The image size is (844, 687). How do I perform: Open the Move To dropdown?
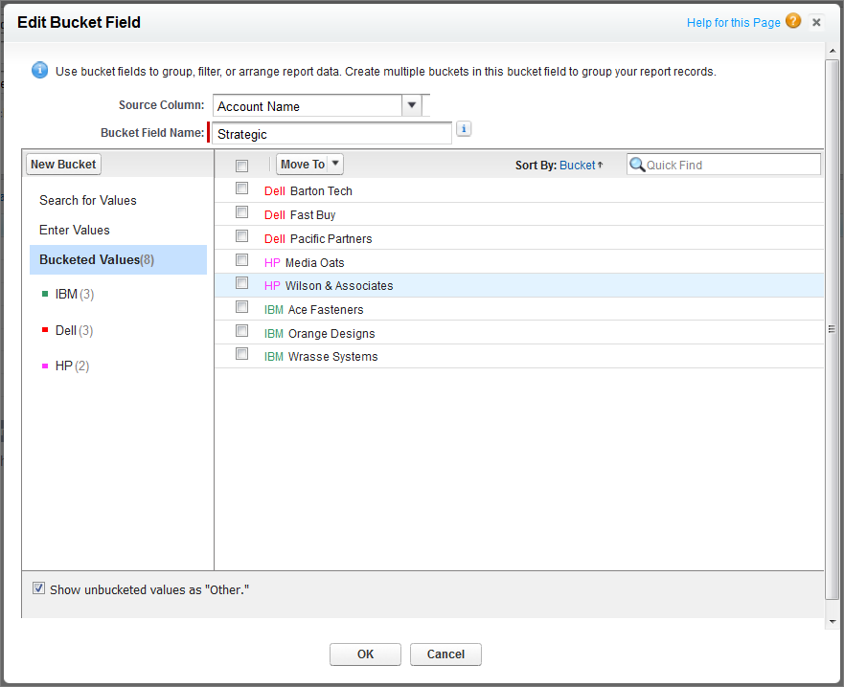(309, 165)
